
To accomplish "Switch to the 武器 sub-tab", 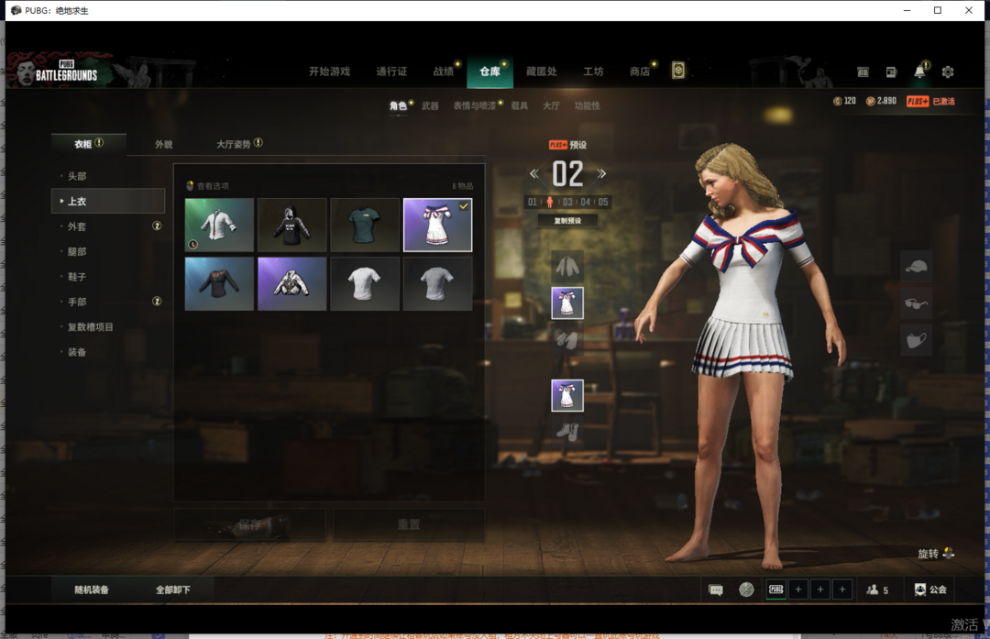I will point(430,106).
